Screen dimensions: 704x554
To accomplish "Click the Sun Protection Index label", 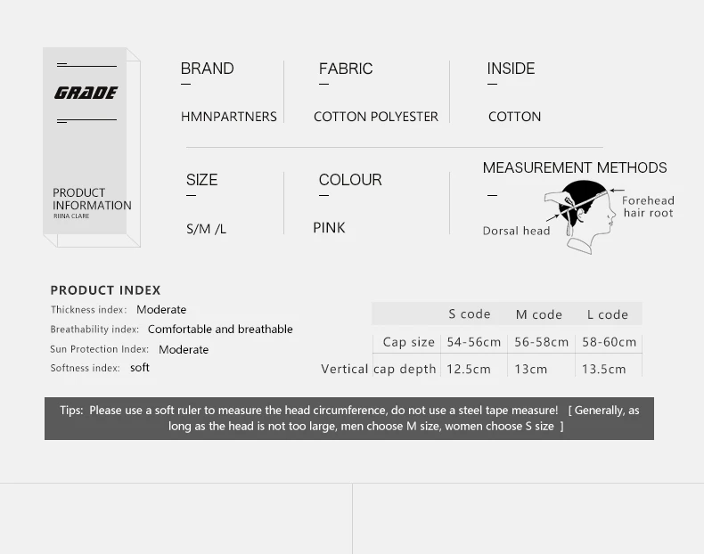I will click(99, 349).
